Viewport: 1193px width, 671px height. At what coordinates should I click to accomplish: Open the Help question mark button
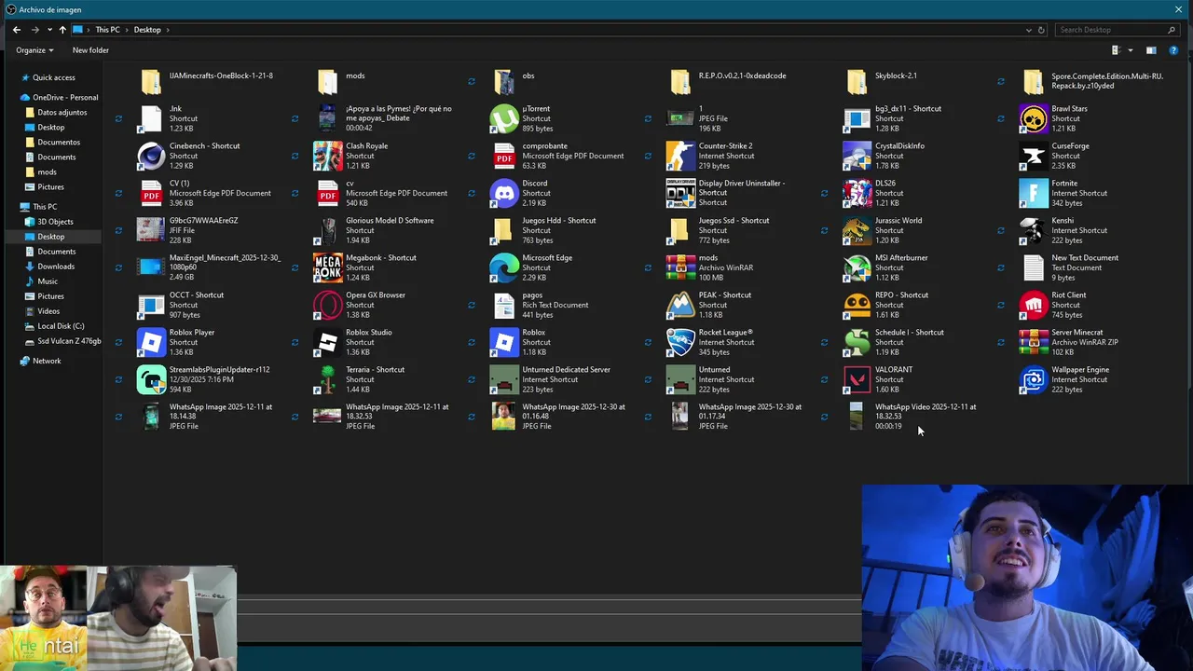1173,50
